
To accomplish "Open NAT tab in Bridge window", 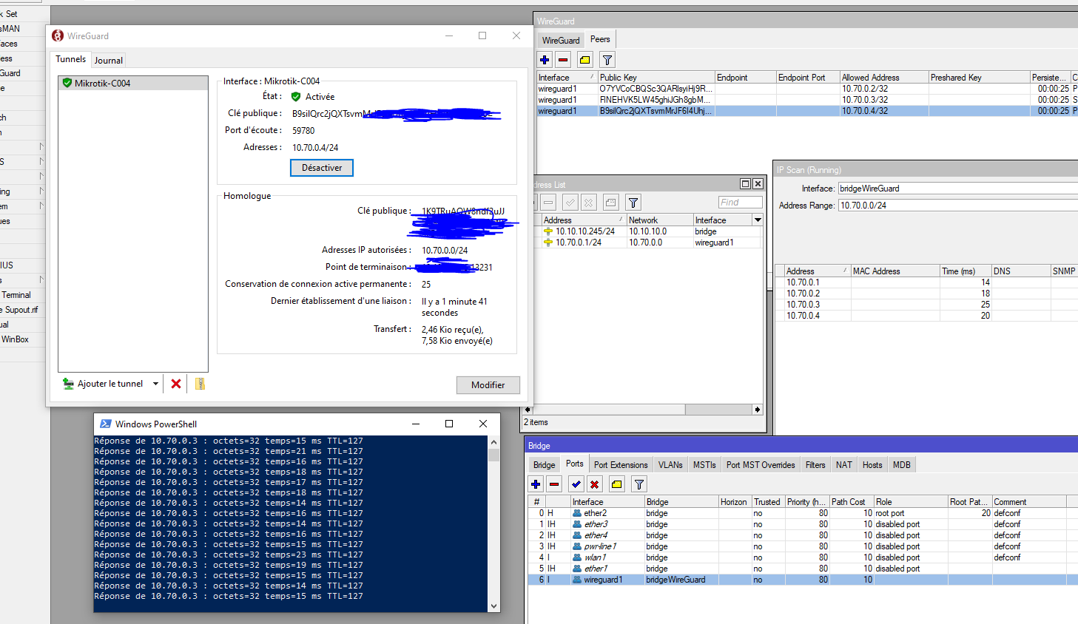I will 844,465.
